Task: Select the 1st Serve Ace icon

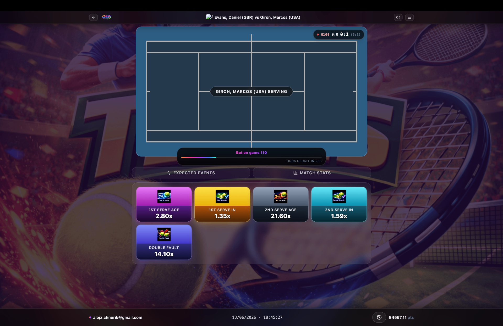Action: [x=164, y=196]
